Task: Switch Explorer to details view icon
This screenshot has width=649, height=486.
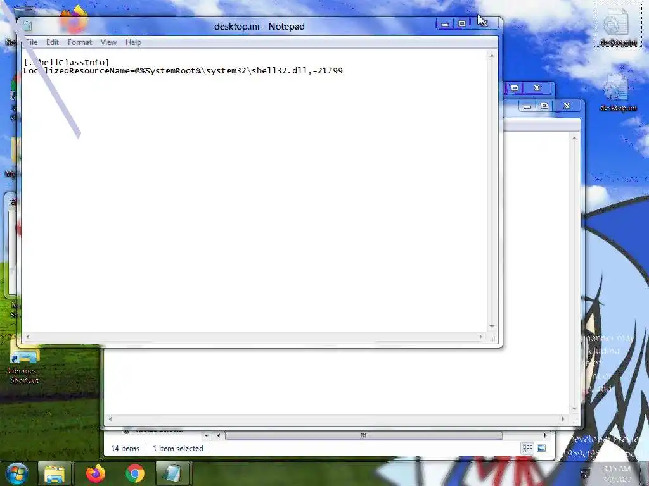Action: pos(527,448)
